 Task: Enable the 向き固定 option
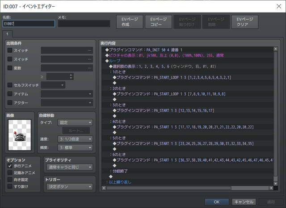pyautogui.click(x=10, y=179)
